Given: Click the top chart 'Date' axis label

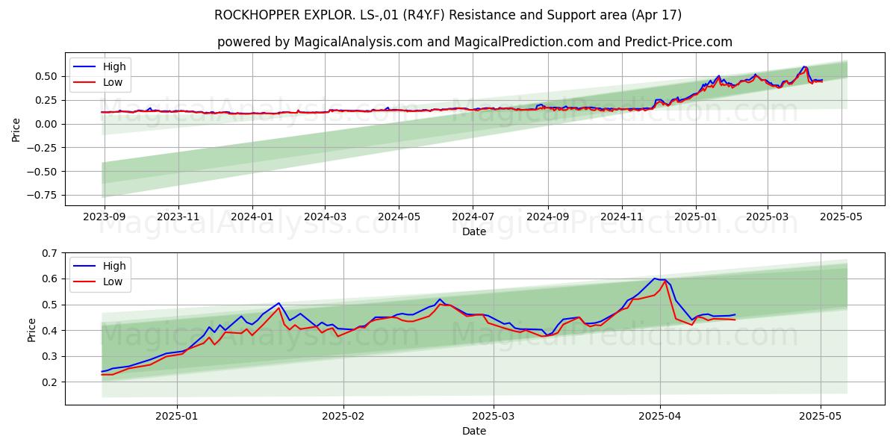Looking at the screenshot, I should 474,231.
